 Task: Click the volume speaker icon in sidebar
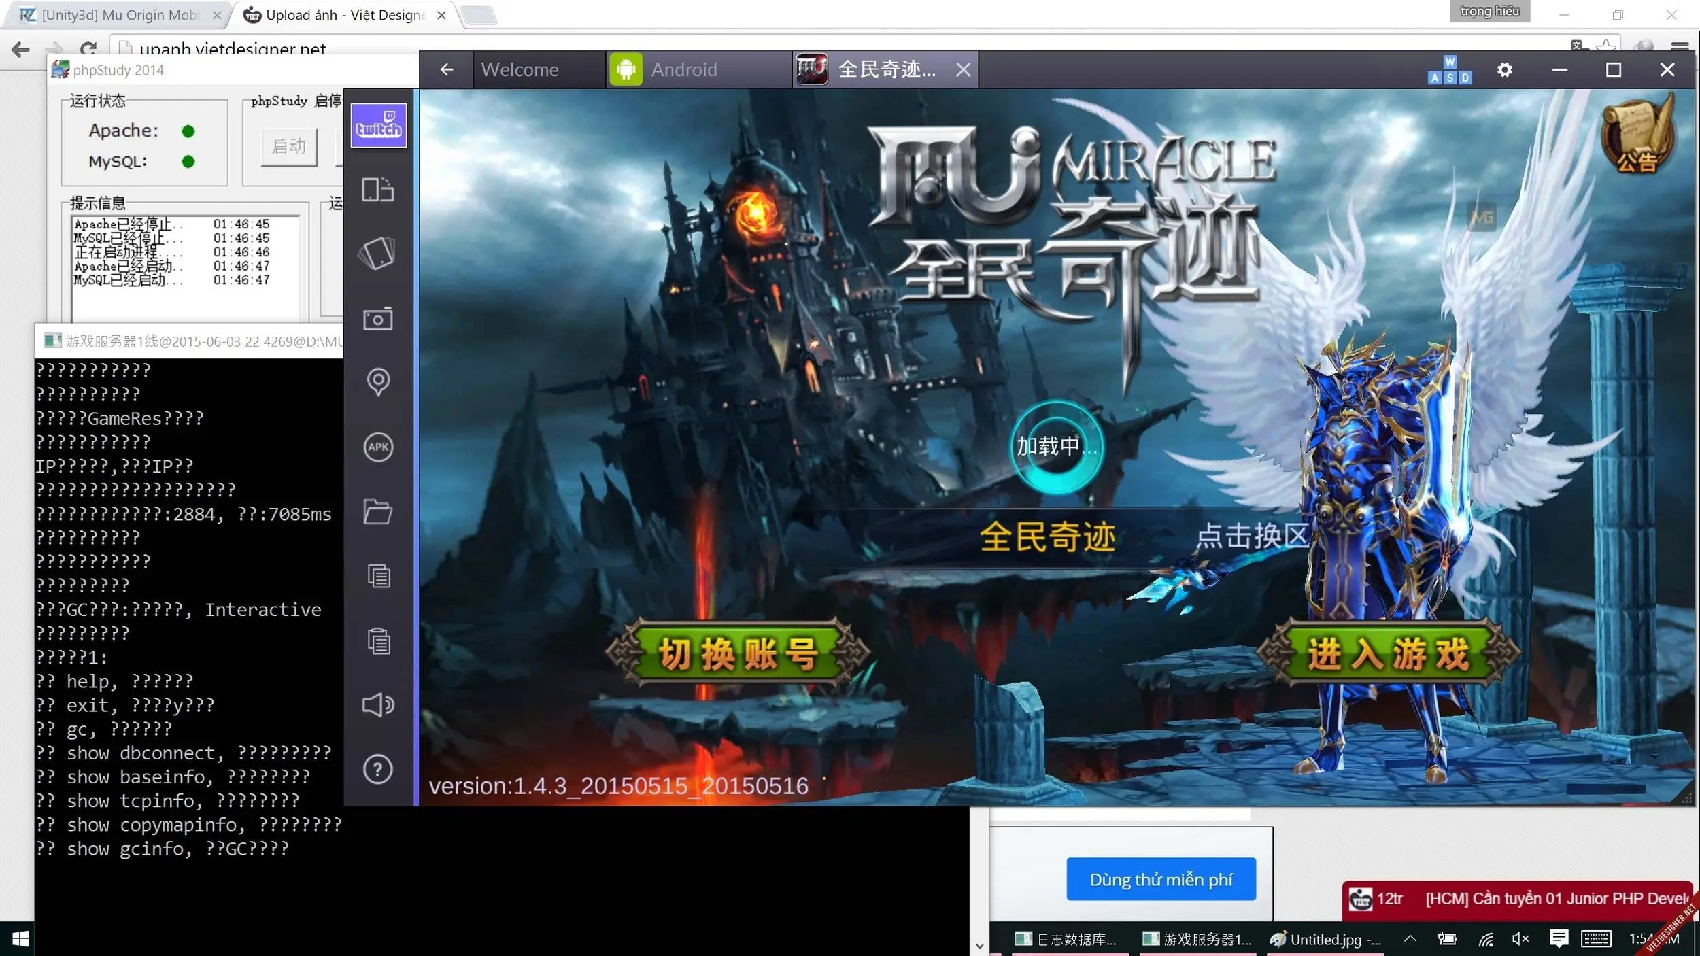coord(378,704)
